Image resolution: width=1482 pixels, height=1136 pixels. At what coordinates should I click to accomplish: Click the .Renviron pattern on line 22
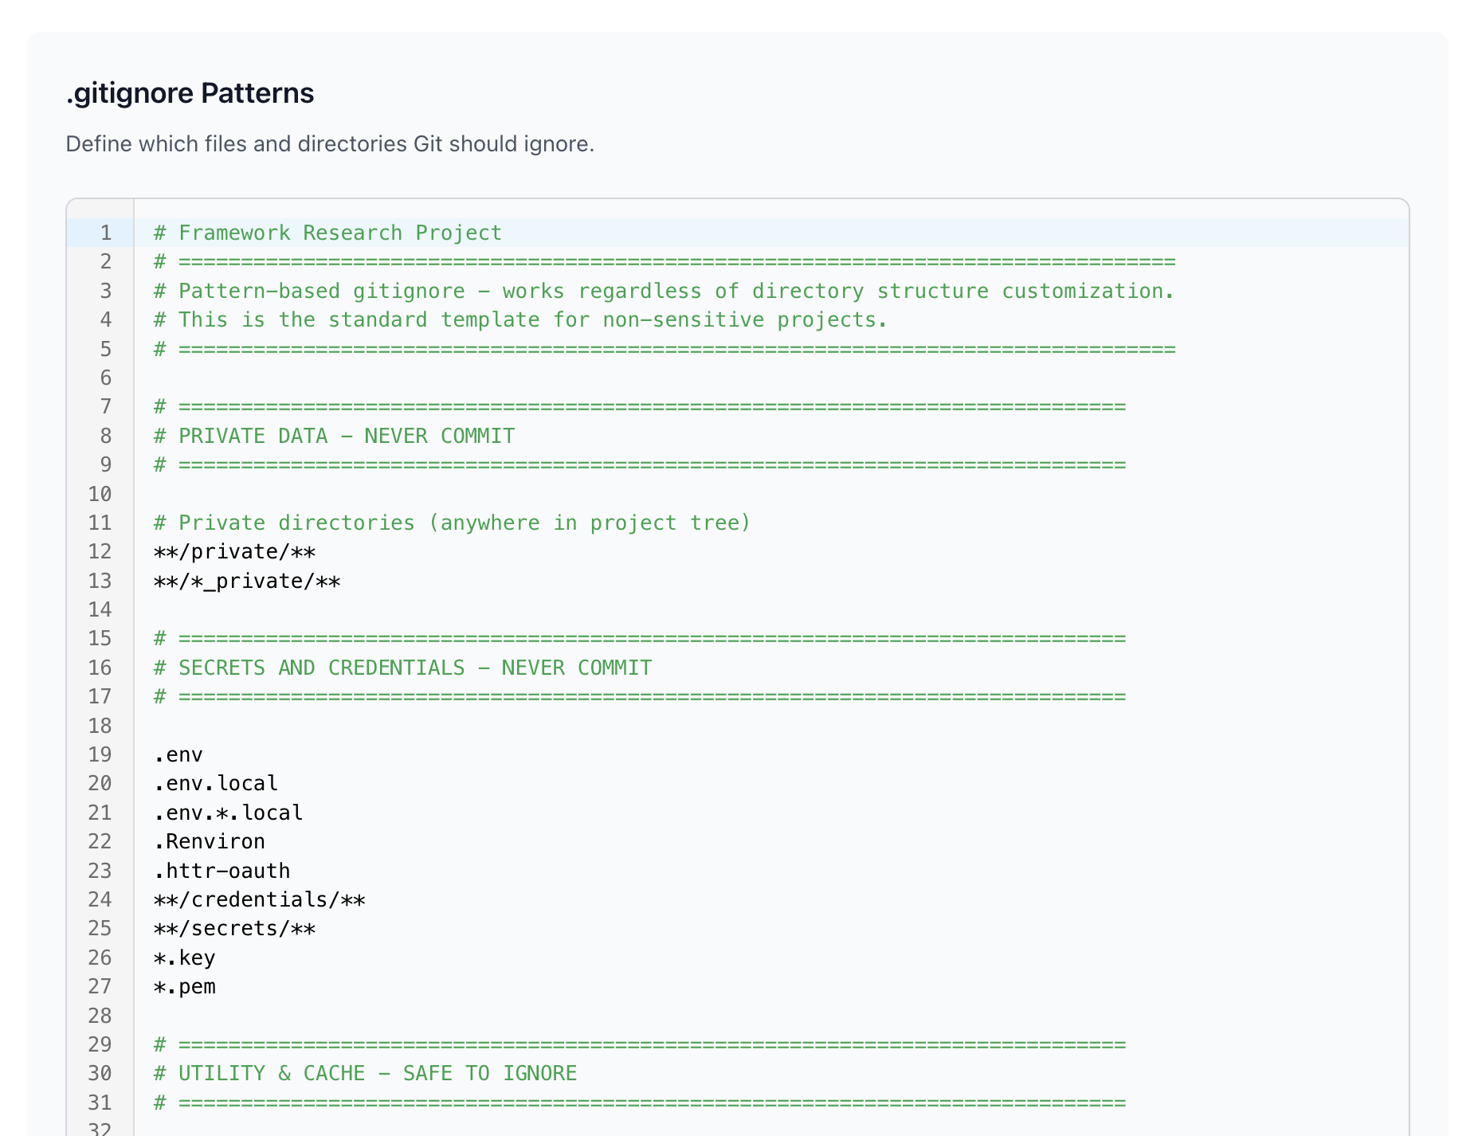[x=210, y=841]
